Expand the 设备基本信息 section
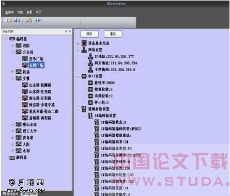Image resolution: width=230 pixels, height=196 pixels. pos(78,43)
